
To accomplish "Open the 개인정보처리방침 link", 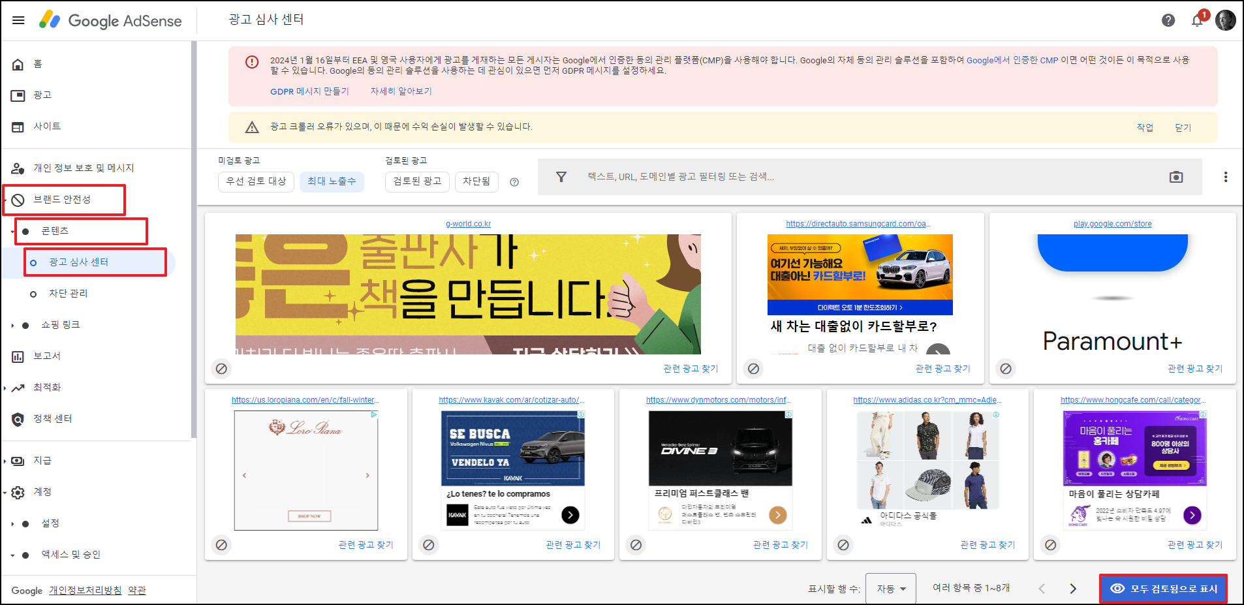I will [86, 590].
